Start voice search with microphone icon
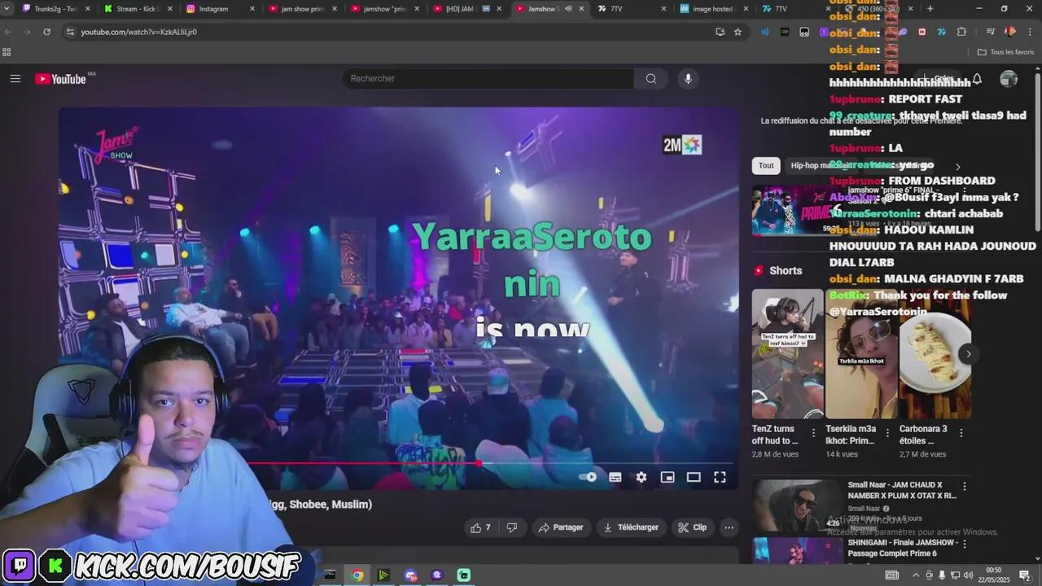 (x=688, y=78)
